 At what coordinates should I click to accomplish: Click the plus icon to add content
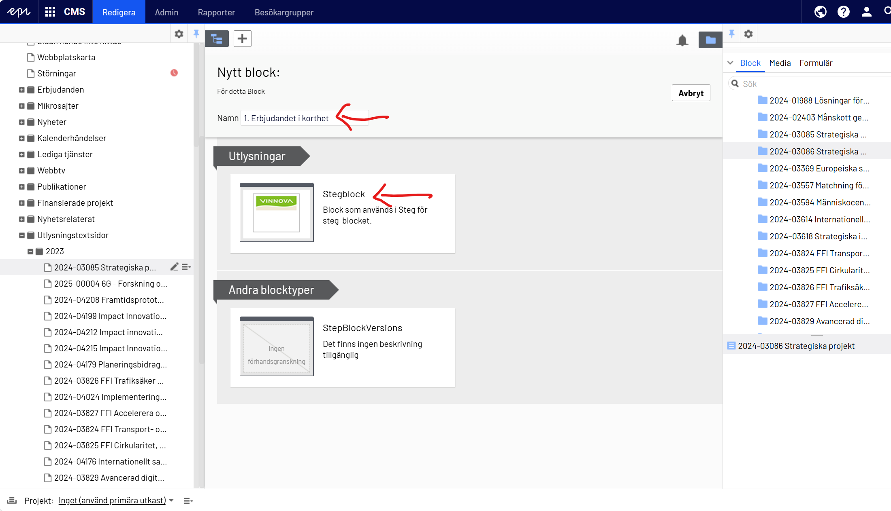(x=242, y=39)
